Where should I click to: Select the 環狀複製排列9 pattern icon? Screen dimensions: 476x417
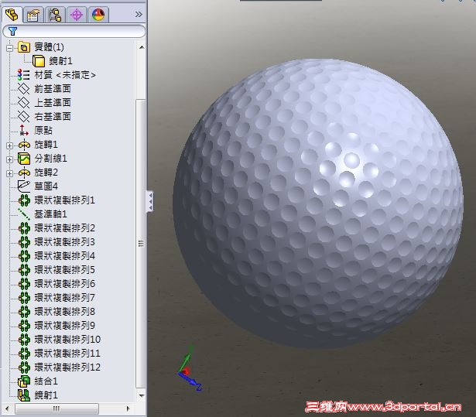point(24,326)
